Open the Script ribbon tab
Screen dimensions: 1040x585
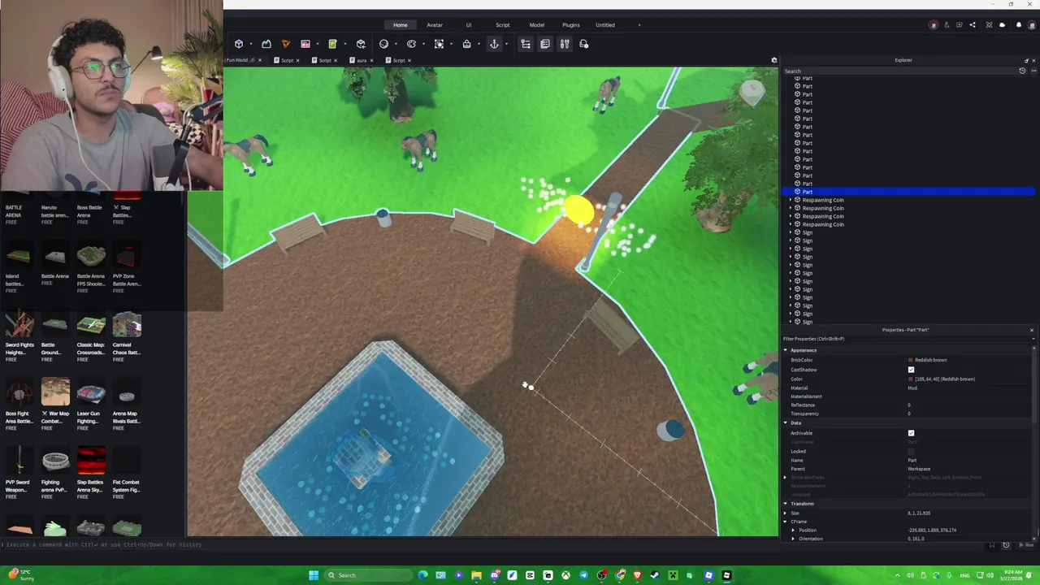(x=503, y=25)
